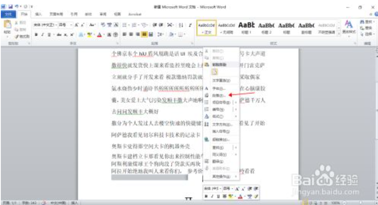Click the Change Styles button
Screen dimensions: 378x205
pyautogui.click(x=348, y=28)
